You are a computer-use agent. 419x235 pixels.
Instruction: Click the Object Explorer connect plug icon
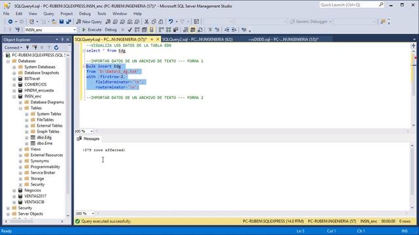(27, 48)
